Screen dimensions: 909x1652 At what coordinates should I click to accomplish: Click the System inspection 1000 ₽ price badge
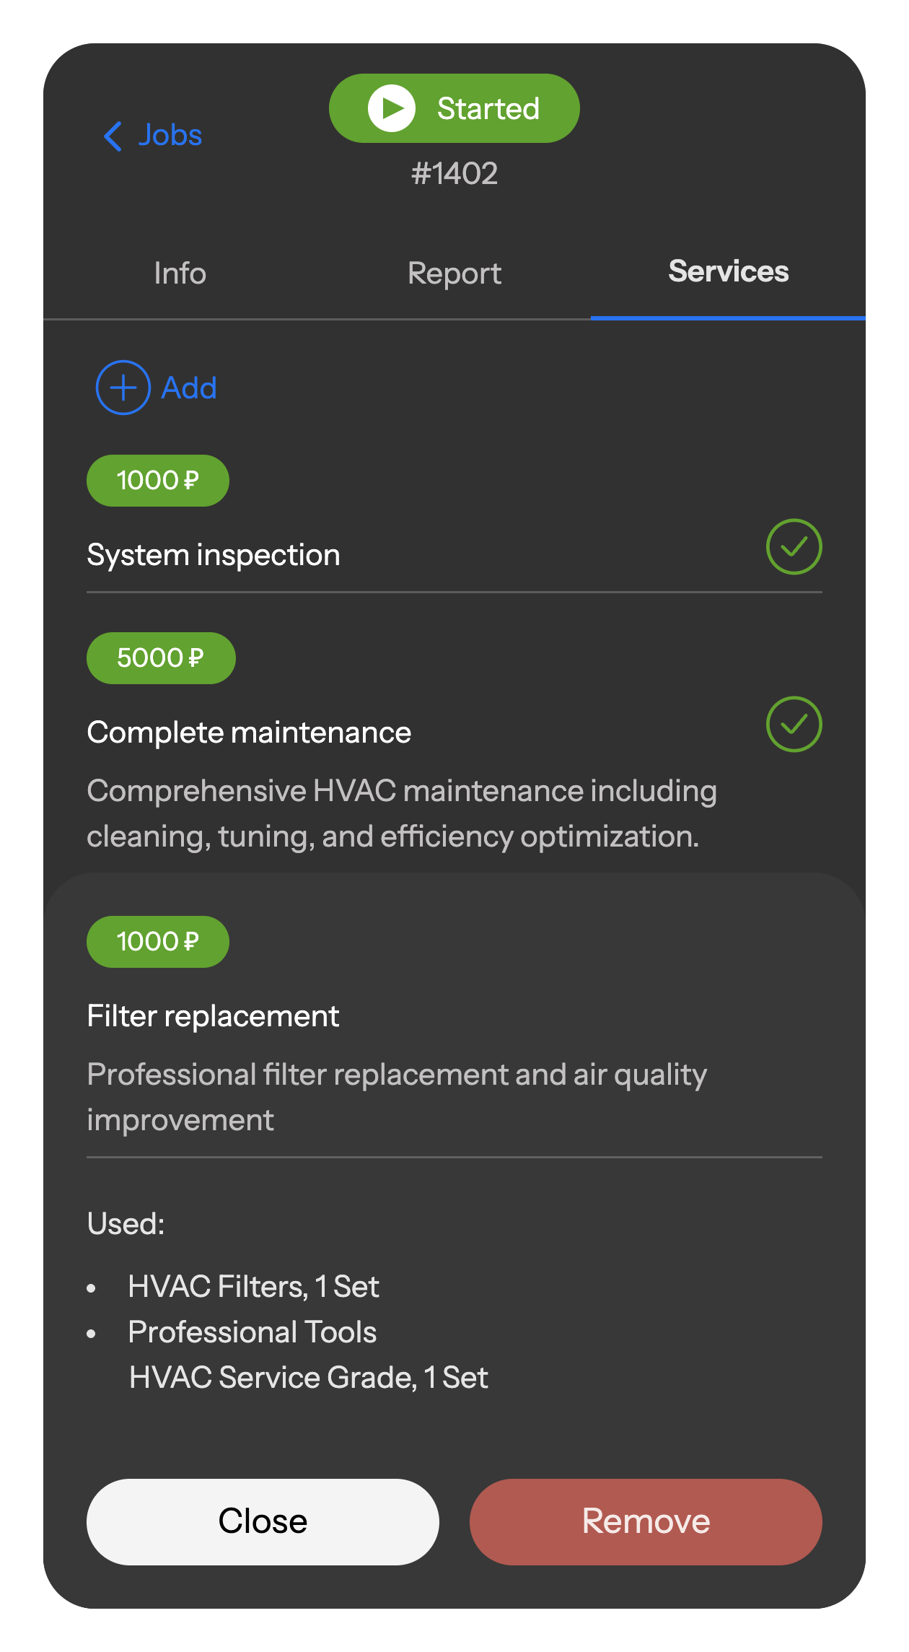158,481
